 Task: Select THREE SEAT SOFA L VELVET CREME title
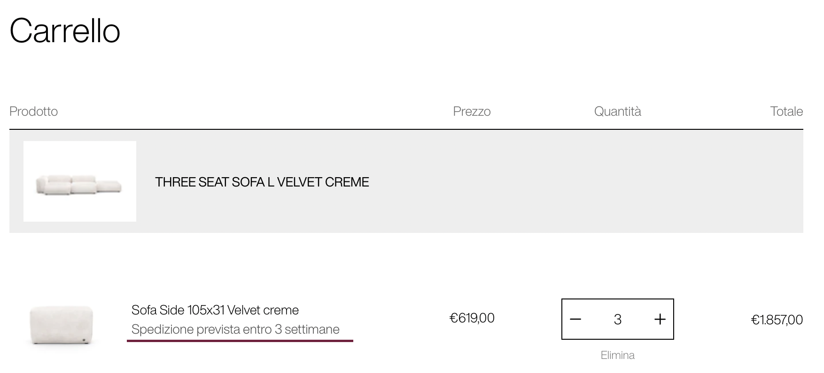tap(262, 182)
